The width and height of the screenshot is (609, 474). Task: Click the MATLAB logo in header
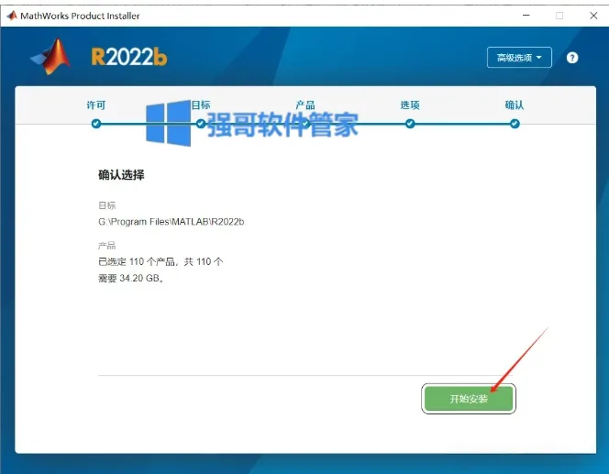pyautogui.click(x=51, y=57)
